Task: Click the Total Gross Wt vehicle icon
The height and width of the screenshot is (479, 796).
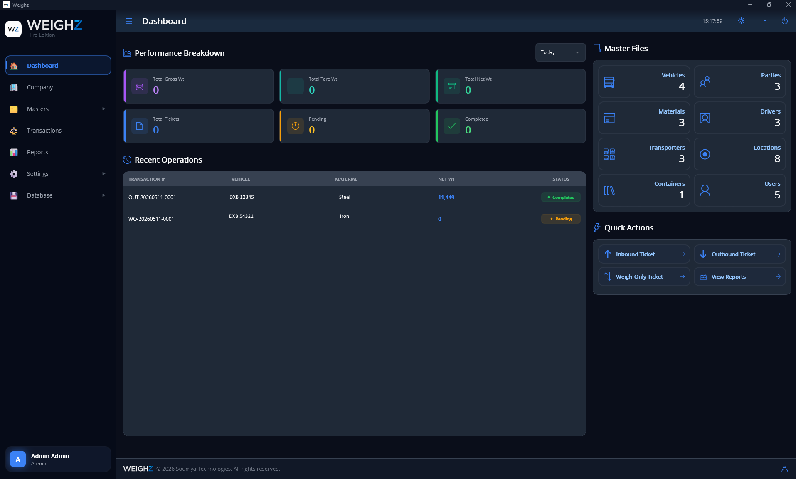Action: click(140, 86)
